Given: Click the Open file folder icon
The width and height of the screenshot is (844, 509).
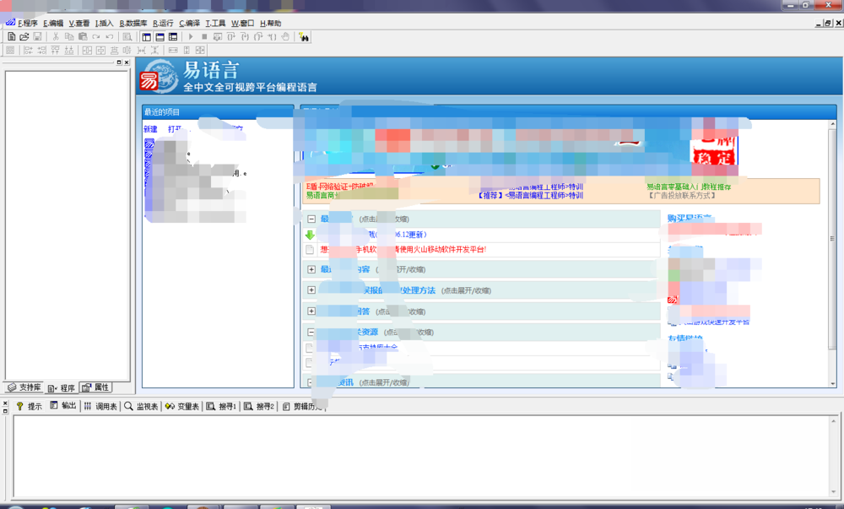Looking at the screenshot, I should [x=24, y=37].
